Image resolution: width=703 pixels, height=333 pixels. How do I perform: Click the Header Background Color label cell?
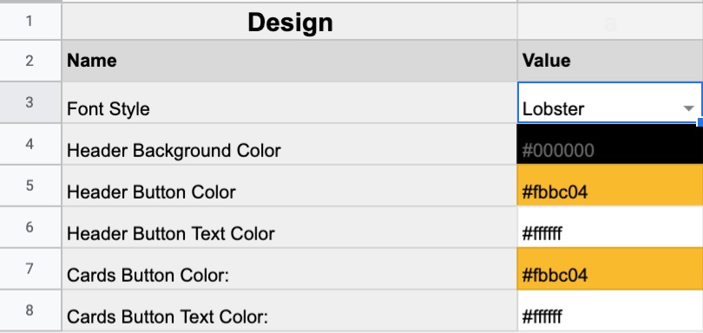290,144
